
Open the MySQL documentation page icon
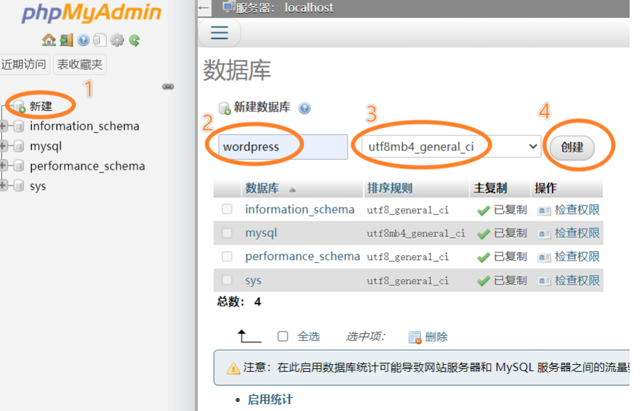point(99,40)
